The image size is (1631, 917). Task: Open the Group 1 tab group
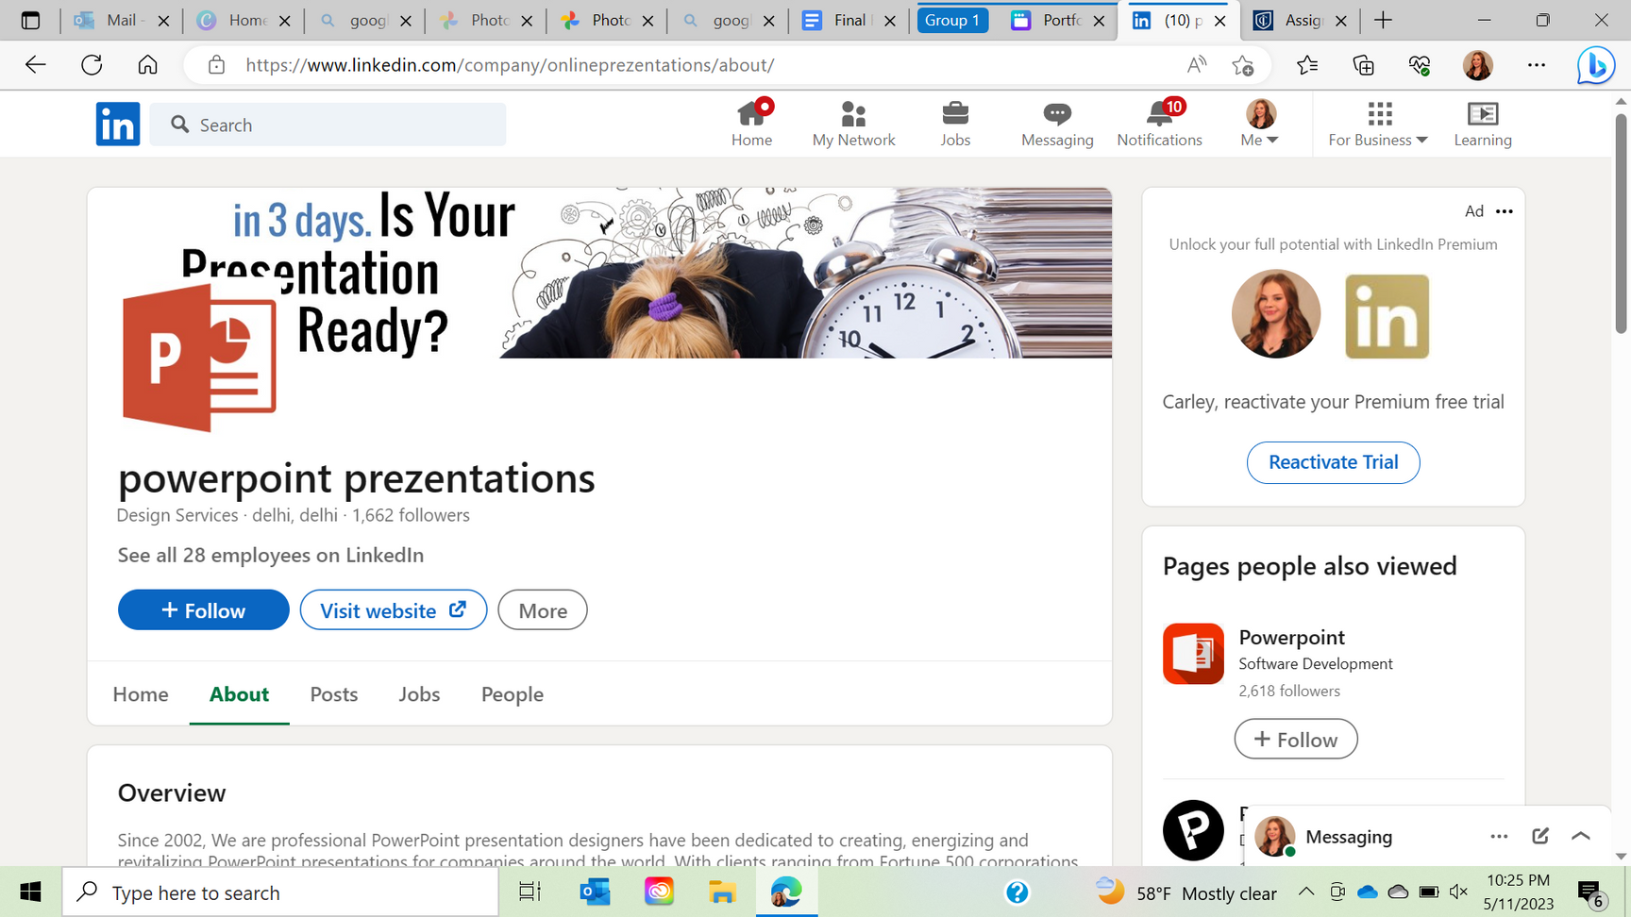[952, 20]
